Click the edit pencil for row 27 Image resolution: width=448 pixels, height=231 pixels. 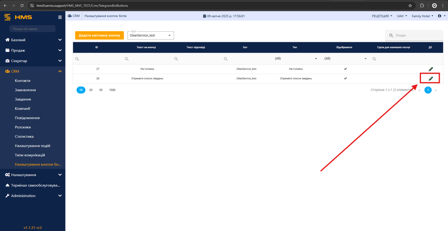(430, 69)
